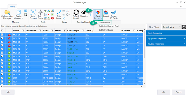Click the red circle X icon in Cable group
The image size is (186, 96).
[52, 18]
